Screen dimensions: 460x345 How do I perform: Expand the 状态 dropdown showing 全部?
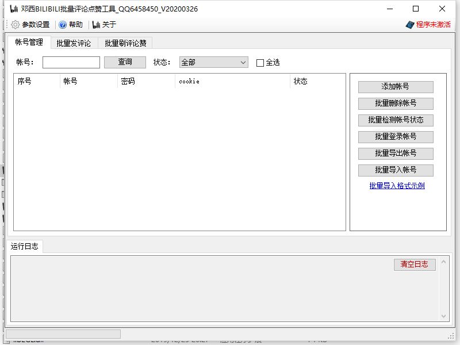click(213, 62)
